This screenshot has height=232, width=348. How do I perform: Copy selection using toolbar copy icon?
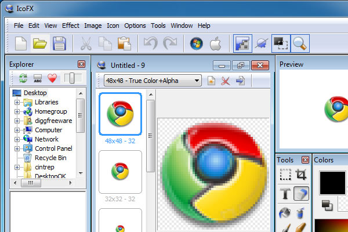coord(105,43)
